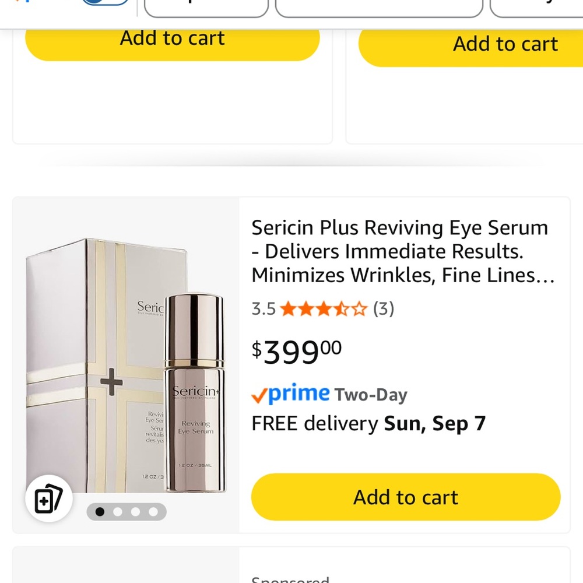Click Add to cart for the eye serum
This screenshot has height=583, width=583.
pos(405,497)
